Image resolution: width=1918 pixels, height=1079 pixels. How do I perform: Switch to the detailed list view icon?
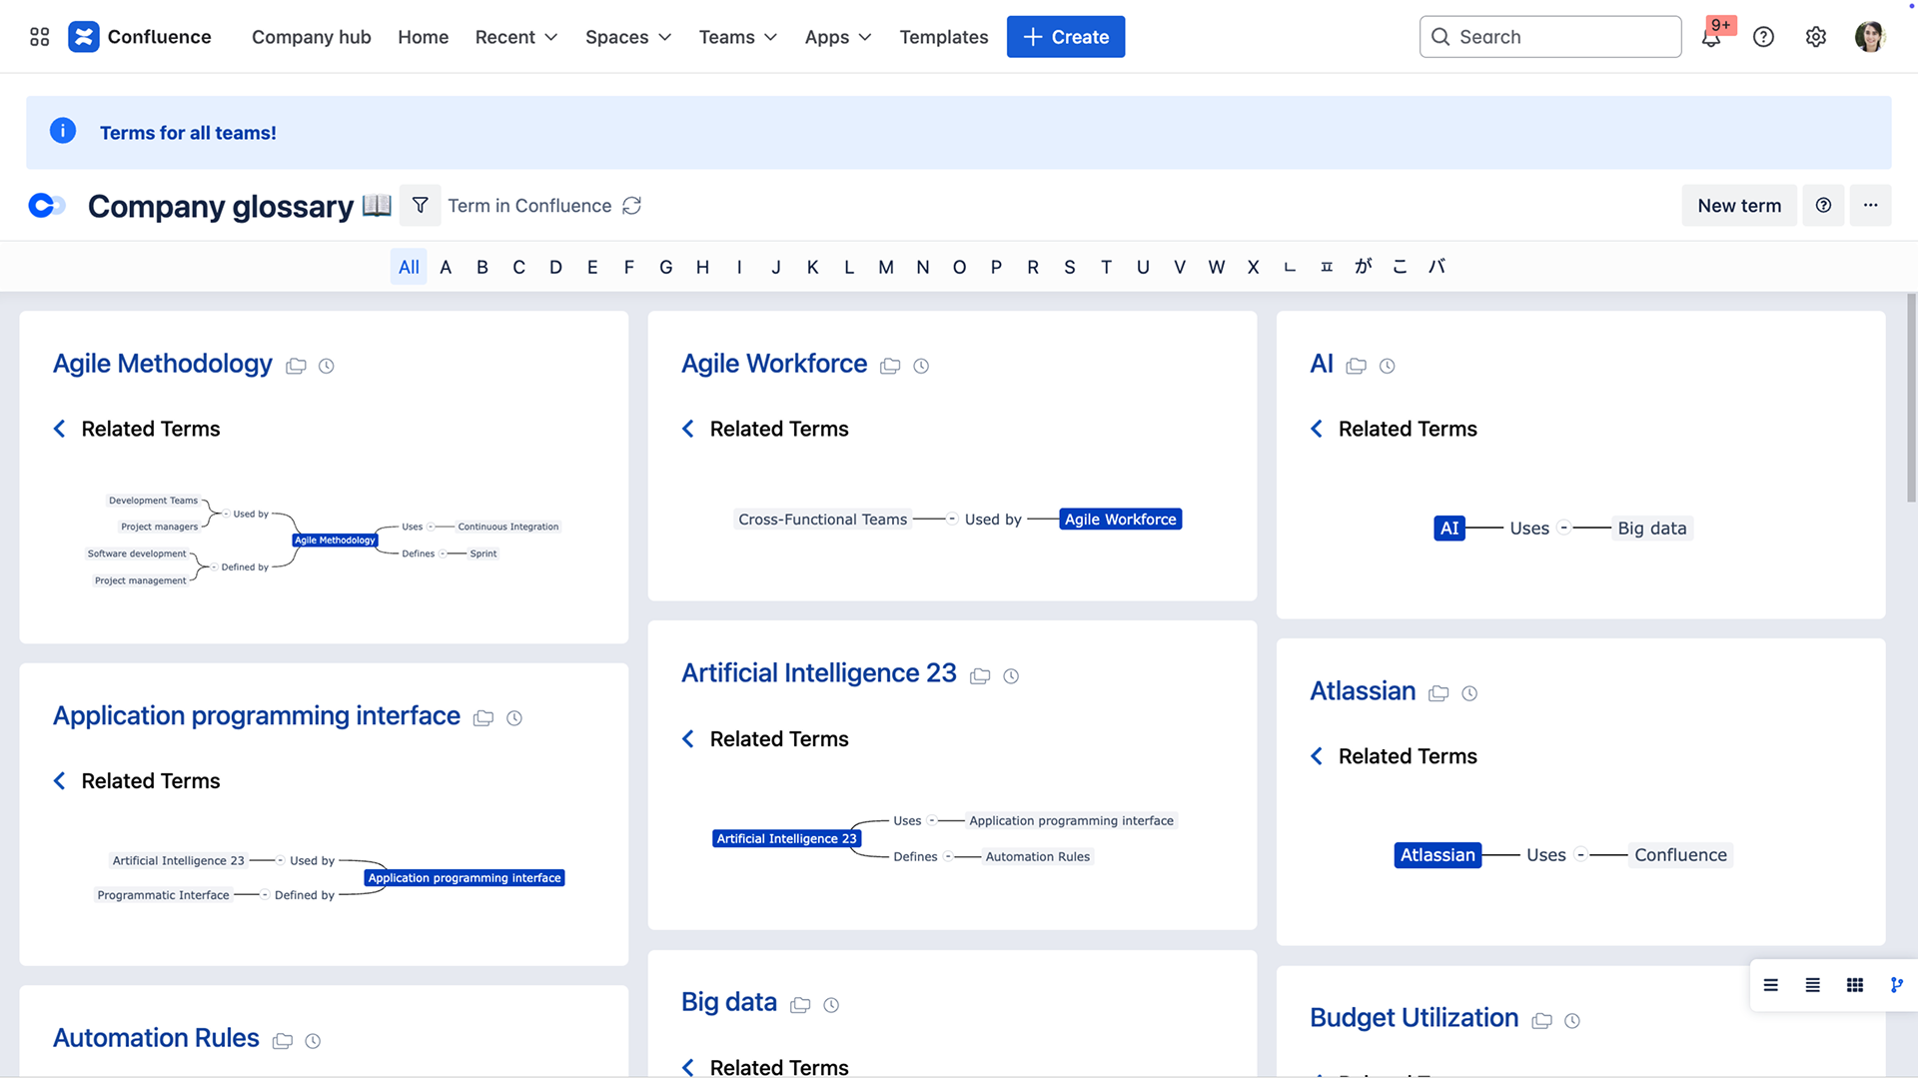tap(1813, 985)
